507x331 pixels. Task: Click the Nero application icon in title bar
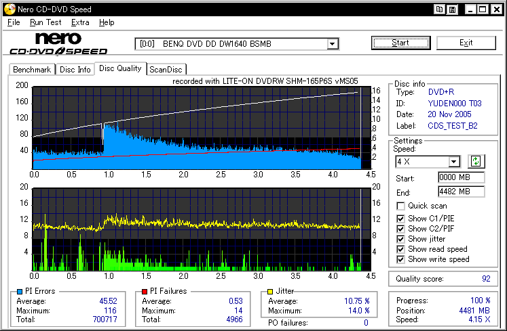coord(8,9)
